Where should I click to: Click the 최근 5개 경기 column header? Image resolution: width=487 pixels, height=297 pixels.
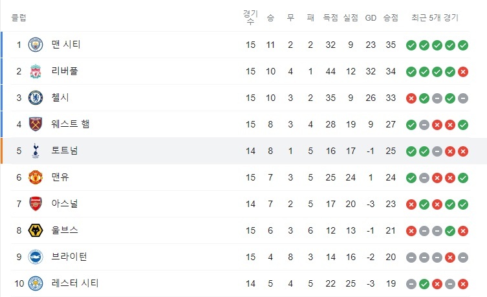[435, 18]
